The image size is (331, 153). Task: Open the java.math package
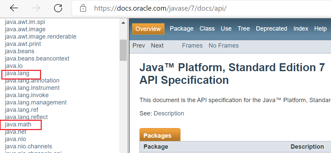pyautogui.click(x=18, y=124)
